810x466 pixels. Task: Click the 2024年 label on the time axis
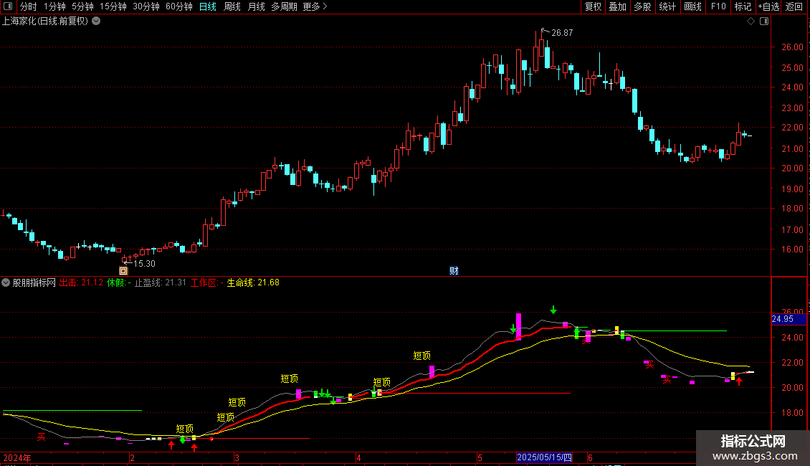tap(17, 457)
